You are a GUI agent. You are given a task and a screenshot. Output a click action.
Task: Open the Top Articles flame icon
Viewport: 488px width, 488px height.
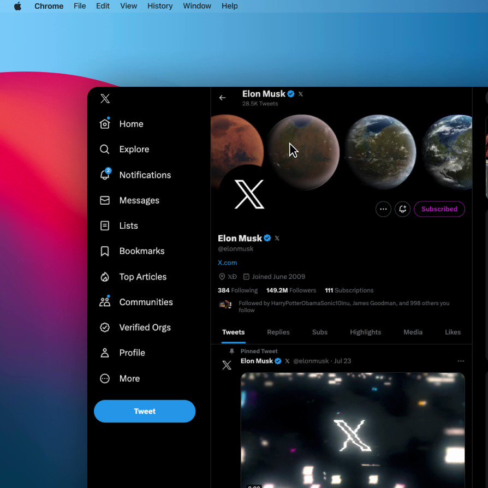(x=105, y=277)
